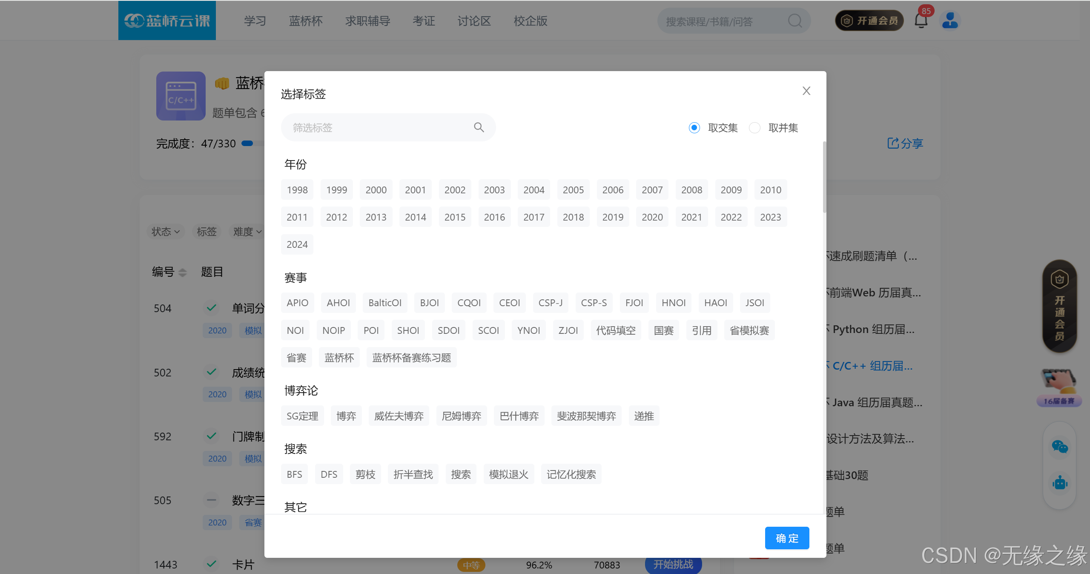Go to the 求职辅导 menu item
This screenshot has width=1090, height=574.
[367, 21]
